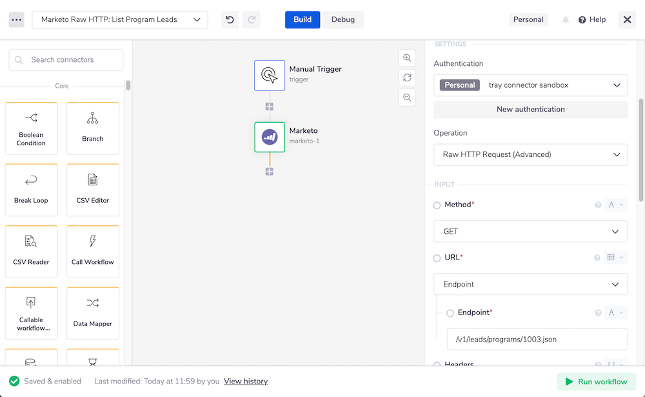
Task: Add step between Trigger and Marketo
Action: [270, 107]
